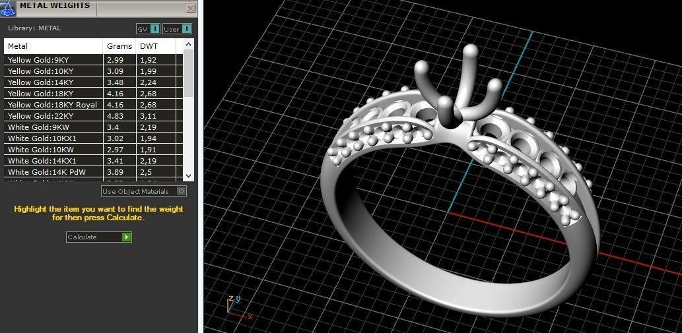Close the Metal Weights panel
The width and height of the screenshot is (682, 333).
191,9
